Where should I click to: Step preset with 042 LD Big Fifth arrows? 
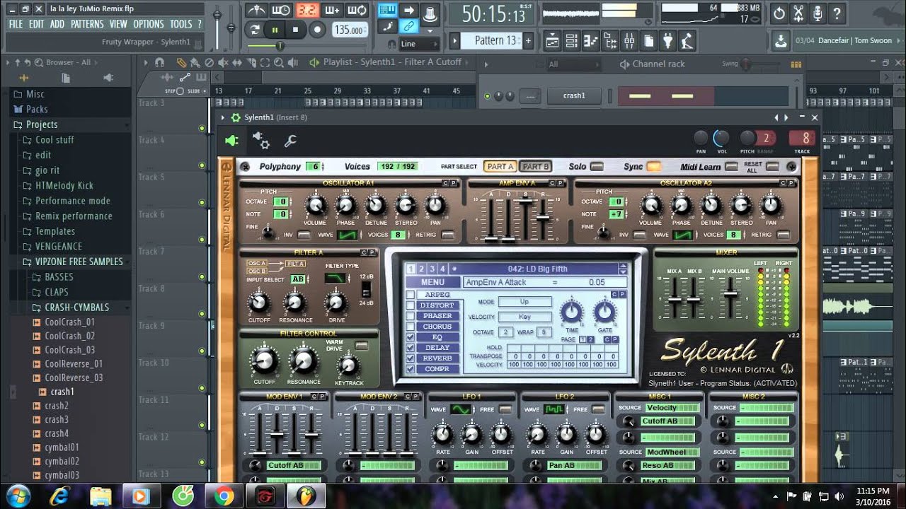623,269
